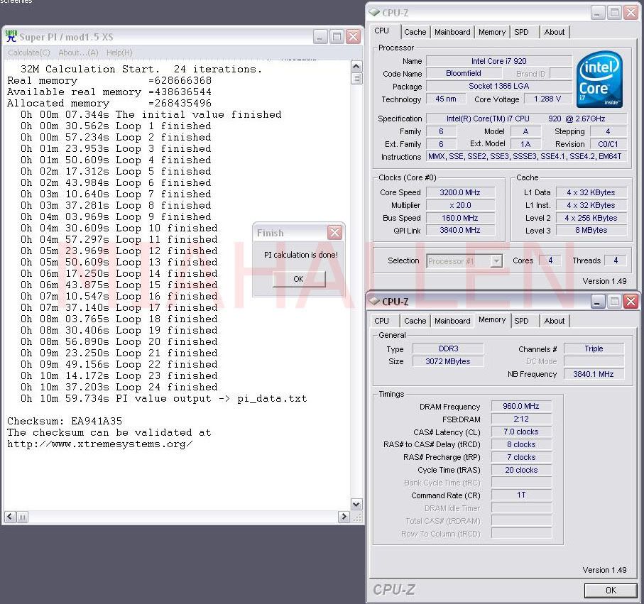Switch to Cache tab in top CPU-Z window
The width and height of the screenshot is (644, 604).
coord(415,32)
